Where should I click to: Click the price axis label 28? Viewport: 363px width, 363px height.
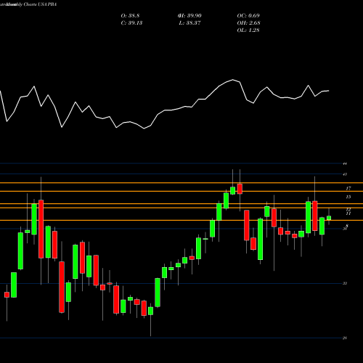[345, 338]
